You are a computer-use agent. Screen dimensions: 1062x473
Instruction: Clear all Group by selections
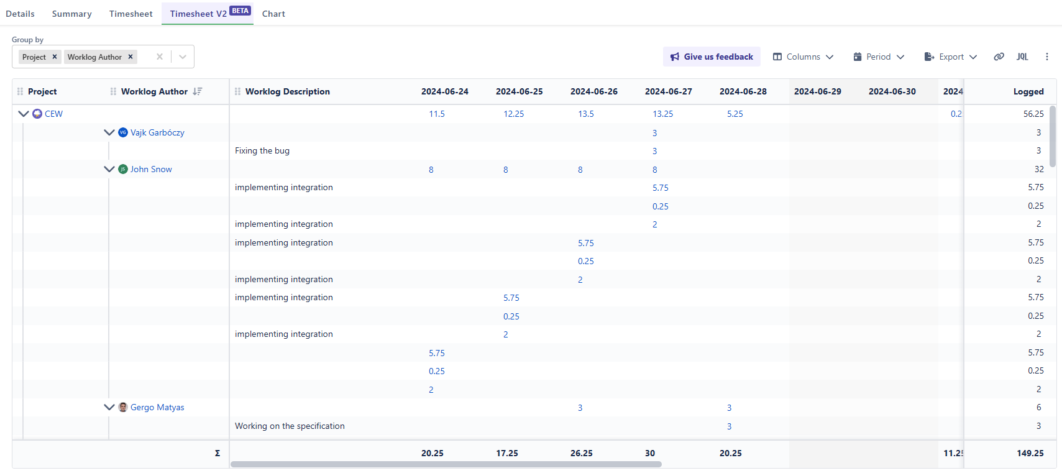[160, 57]
